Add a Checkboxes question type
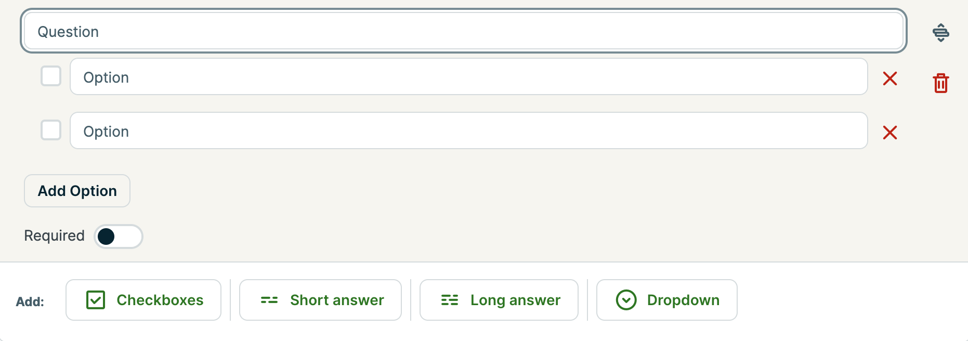Image resolution: width=968 pixels, height=341 pixels. click(x=143, y=300)
